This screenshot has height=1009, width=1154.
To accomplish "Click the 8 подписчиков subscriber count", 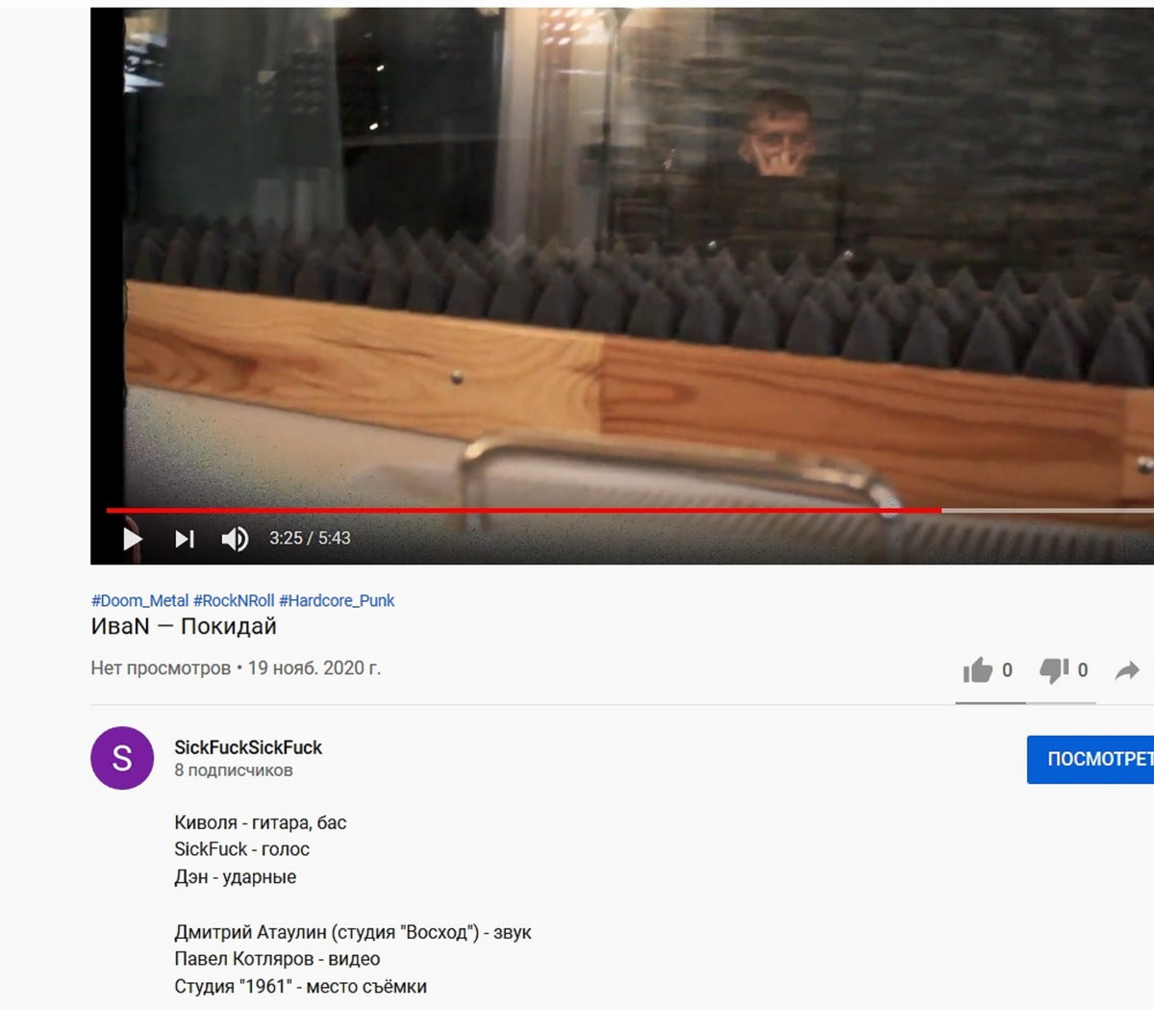I will point(234,770).
